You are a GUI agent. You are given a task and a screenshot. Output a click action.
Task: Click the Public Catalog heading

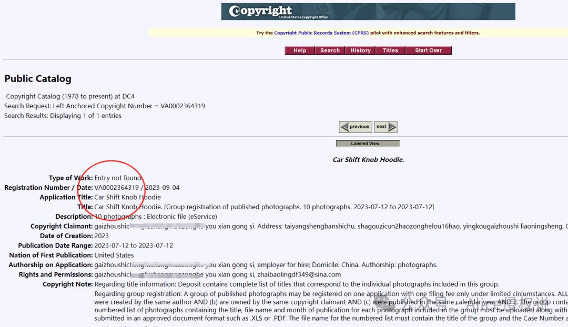pyautogui.click(x=38, y=79)
